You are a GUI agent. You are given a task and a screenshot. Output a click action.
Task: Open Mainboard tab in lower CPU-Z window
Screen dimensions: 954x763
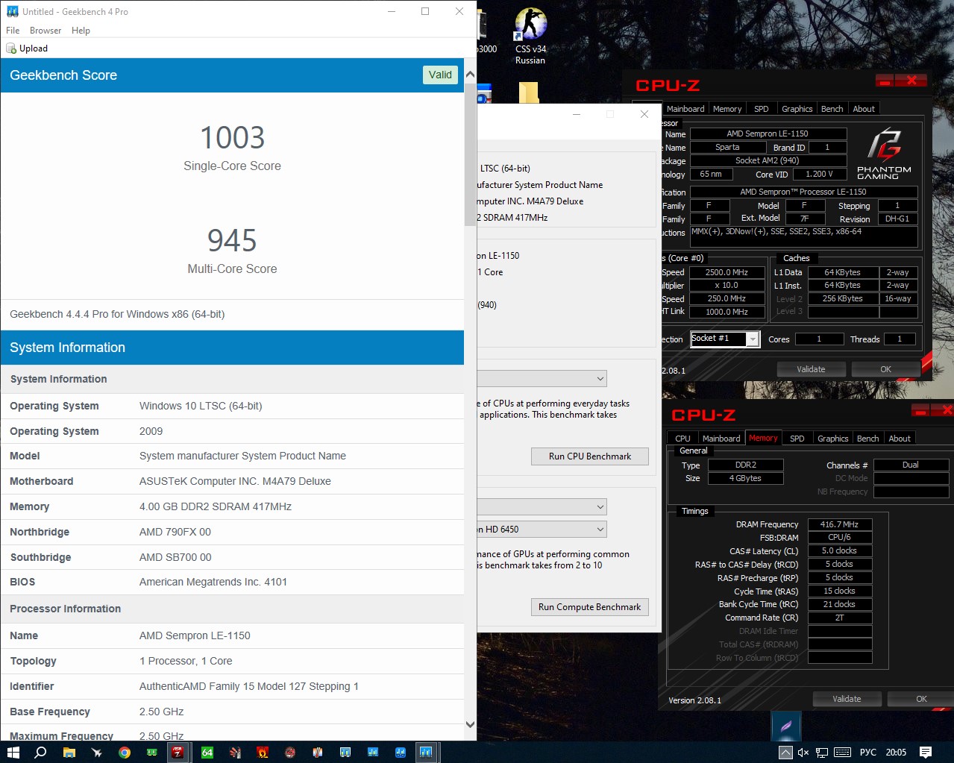point(721,439)
